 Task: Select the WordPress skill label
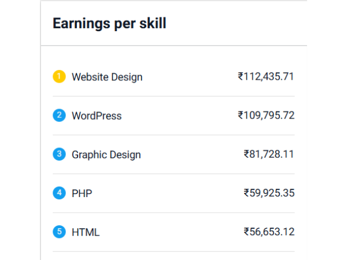coord(97,116)
